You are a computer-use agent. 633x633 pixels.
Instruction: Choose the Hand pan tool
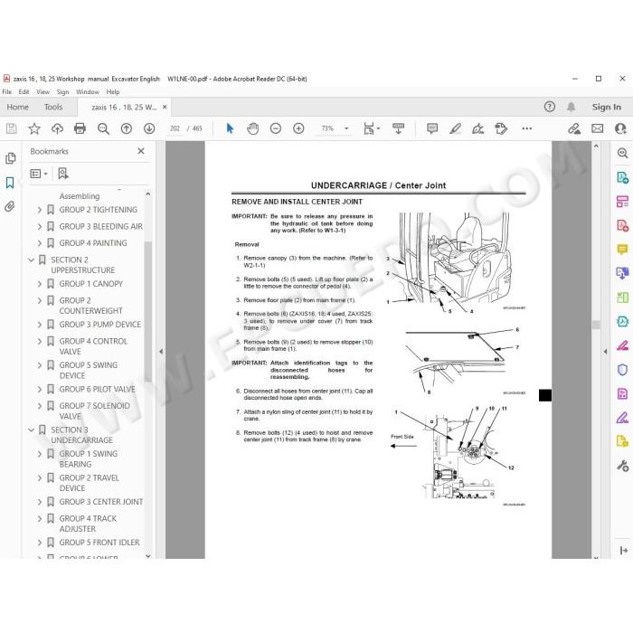(x=252, y=128)
